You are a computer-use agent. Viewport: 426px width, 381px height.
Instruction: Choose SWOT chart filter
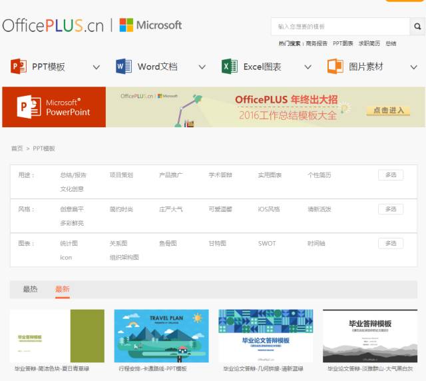tap(267, 243)
